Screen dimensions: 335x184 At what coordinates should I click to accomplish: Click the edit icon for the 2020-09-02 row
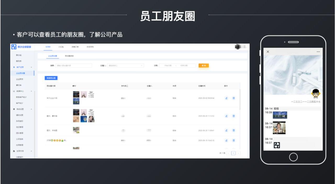click(226, 98)
